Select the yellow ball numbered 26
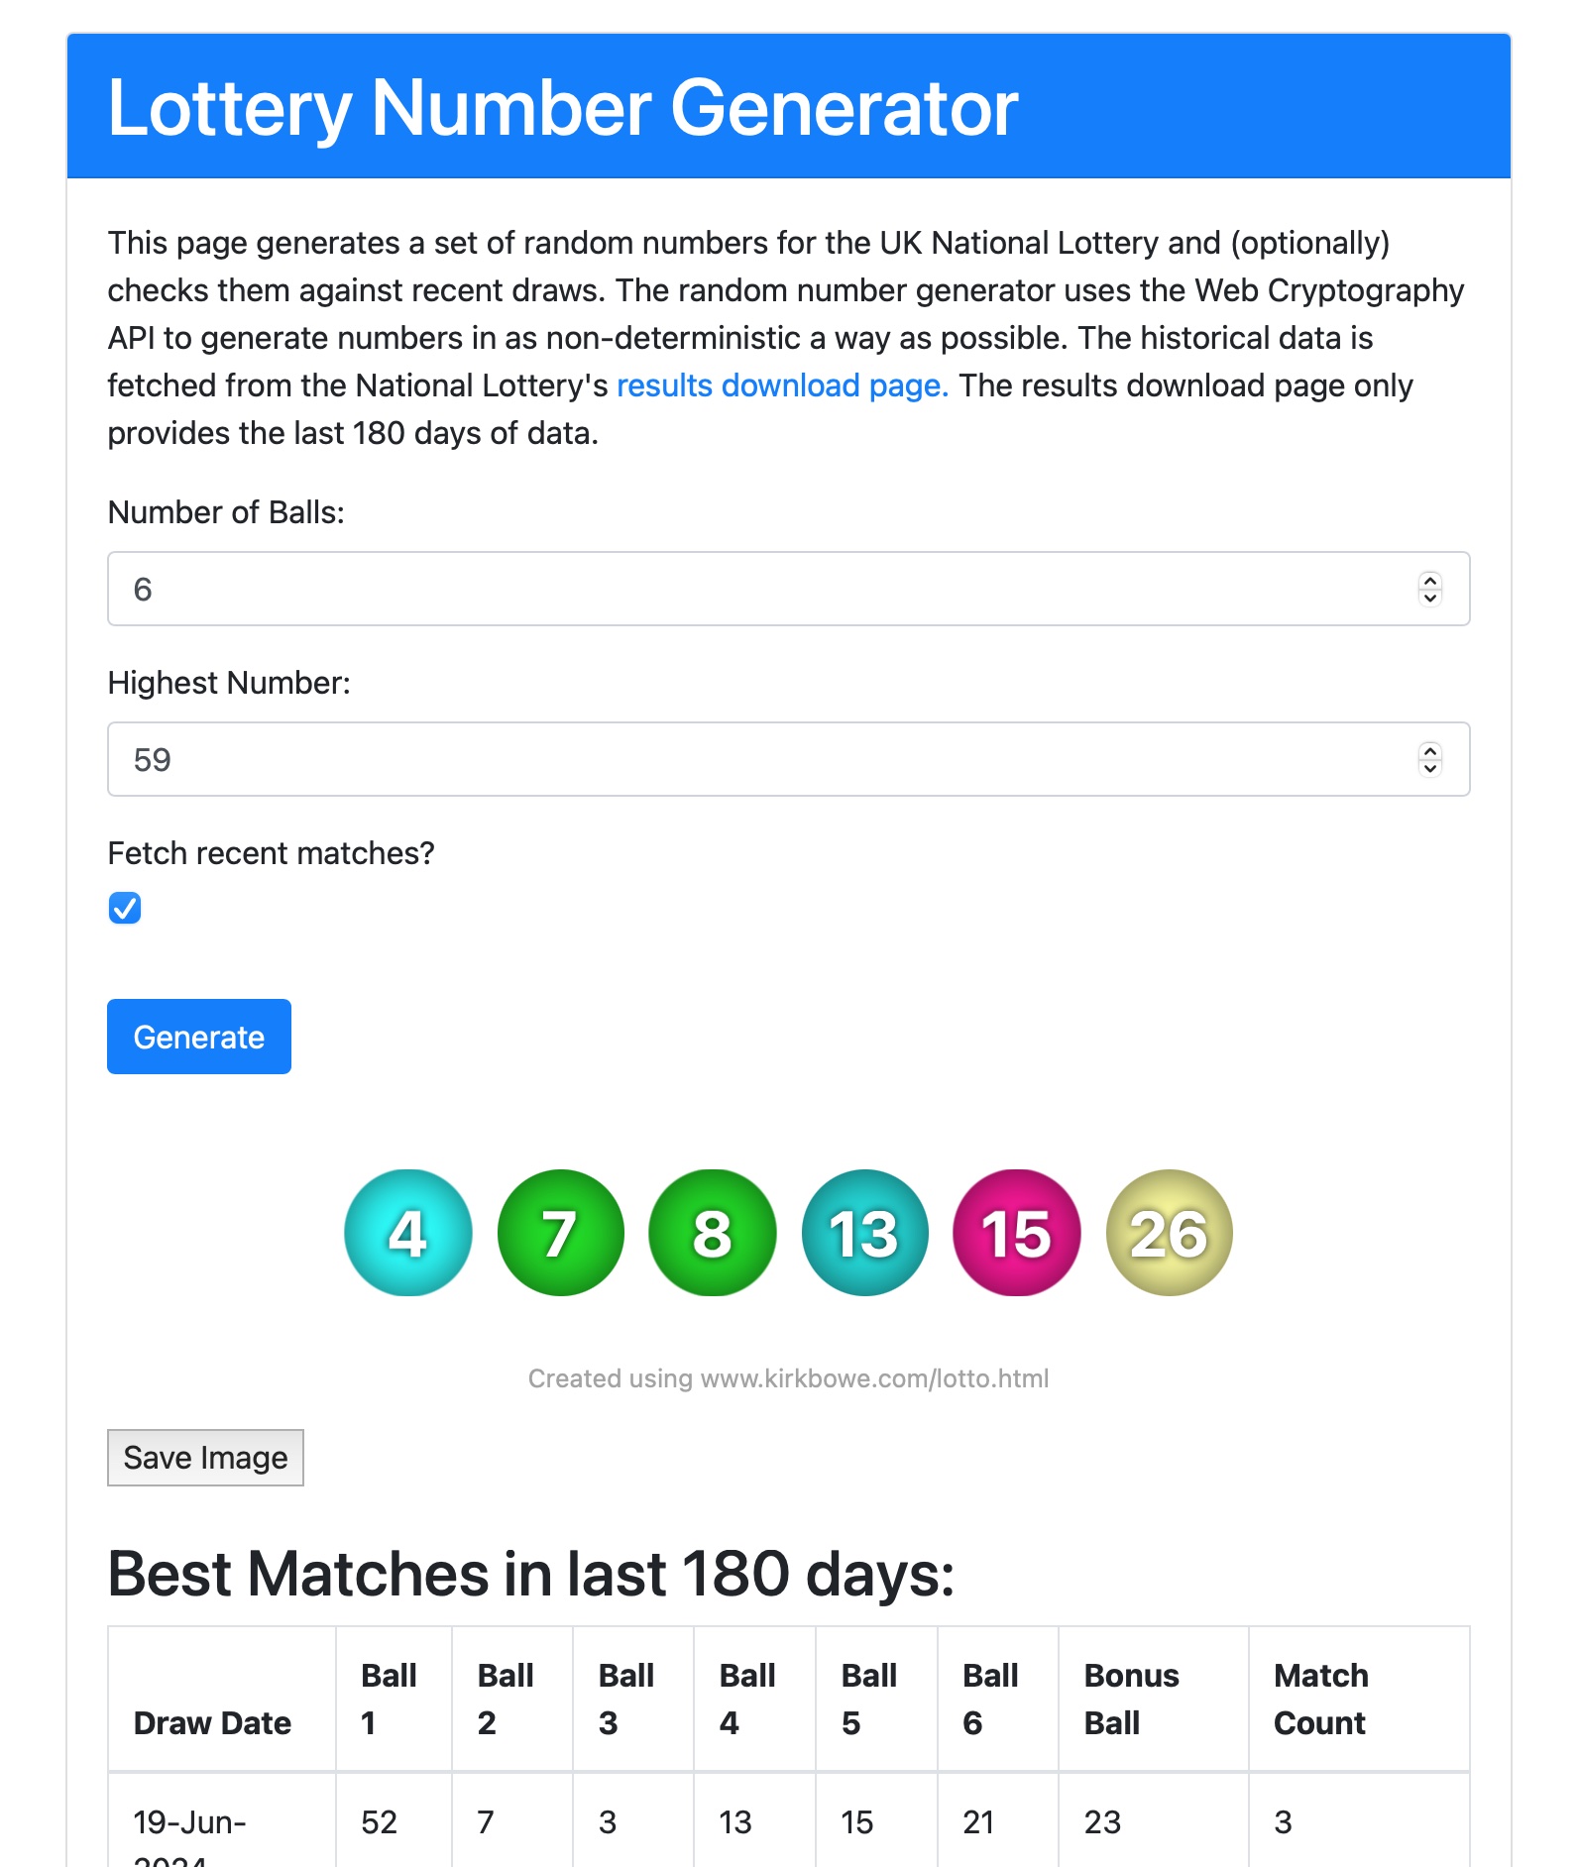Viewport: 1580px width, 1867px height. pyautogui.click(x=1169, y=1232)
